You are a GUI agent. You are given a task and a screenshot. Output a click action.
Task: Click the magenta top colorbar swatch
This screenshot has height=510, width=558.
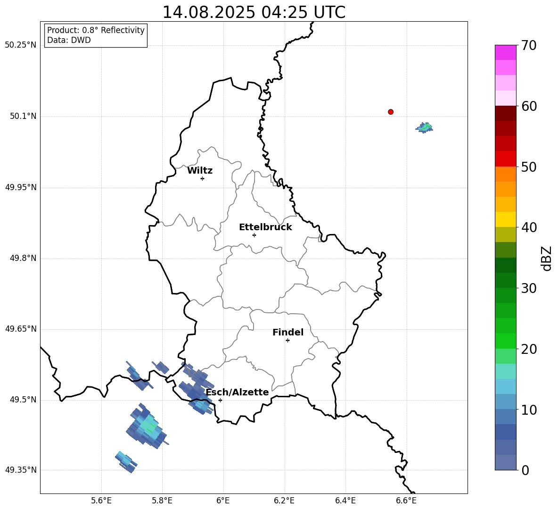click(x=506, y=52)
